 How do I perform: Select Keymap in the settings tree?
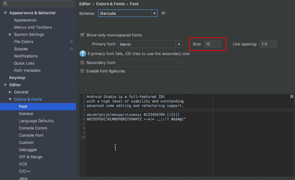coord(17,78)
